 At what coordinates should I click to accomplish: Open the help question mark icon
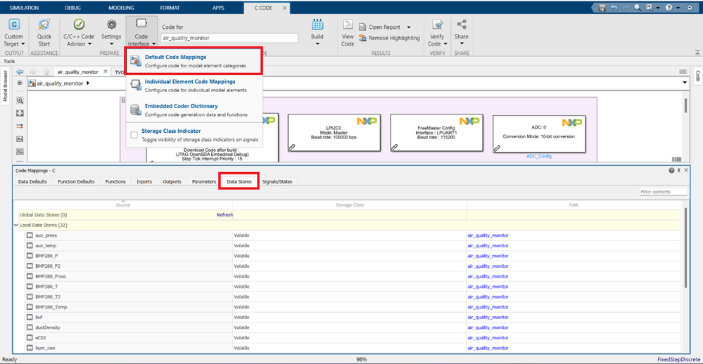(x=669, y=8)
